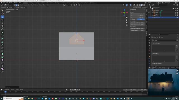Select the Smooth tool
This screenshot has width=179, height=100.
tap(3, 60)
